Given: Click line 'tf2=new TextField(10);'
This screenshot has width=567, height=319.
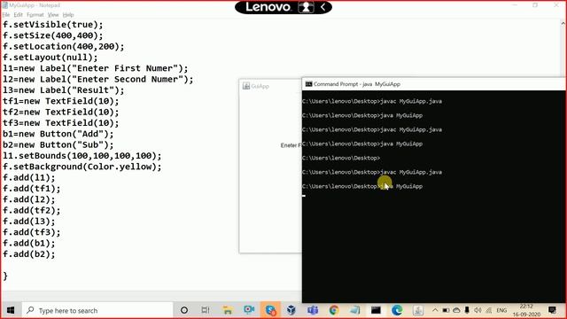Looking at the screenshot, I should [61, 113].
